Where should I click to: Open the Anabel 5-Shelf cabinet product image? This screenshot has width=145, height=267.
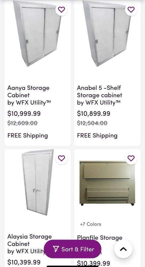pyautogui.click(x=107, y=34)
